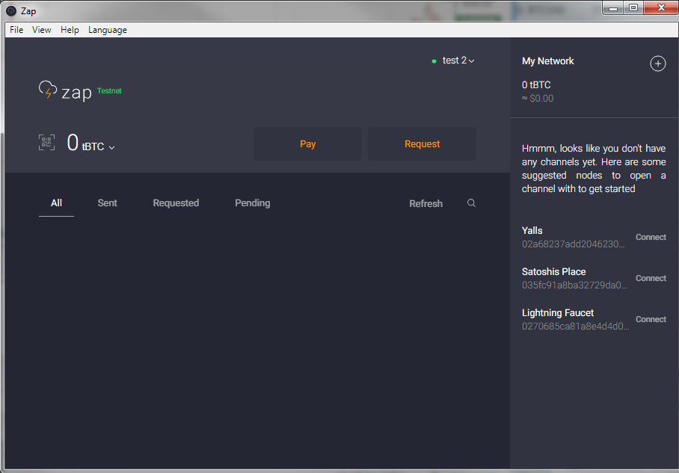The height and width of the screenshot is (473, 679).
Task: Open the View menu
Action: point(42,30)
